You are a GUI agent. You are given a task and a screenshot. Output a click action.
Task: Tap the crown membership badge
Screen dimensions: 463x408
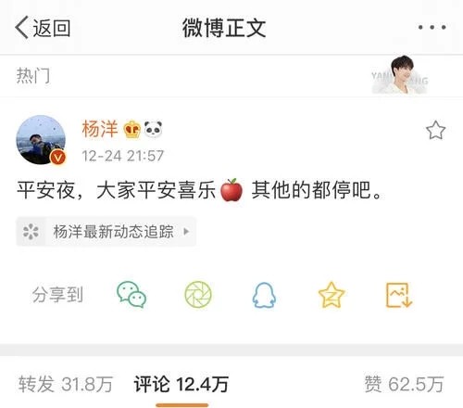pos(131,129)
